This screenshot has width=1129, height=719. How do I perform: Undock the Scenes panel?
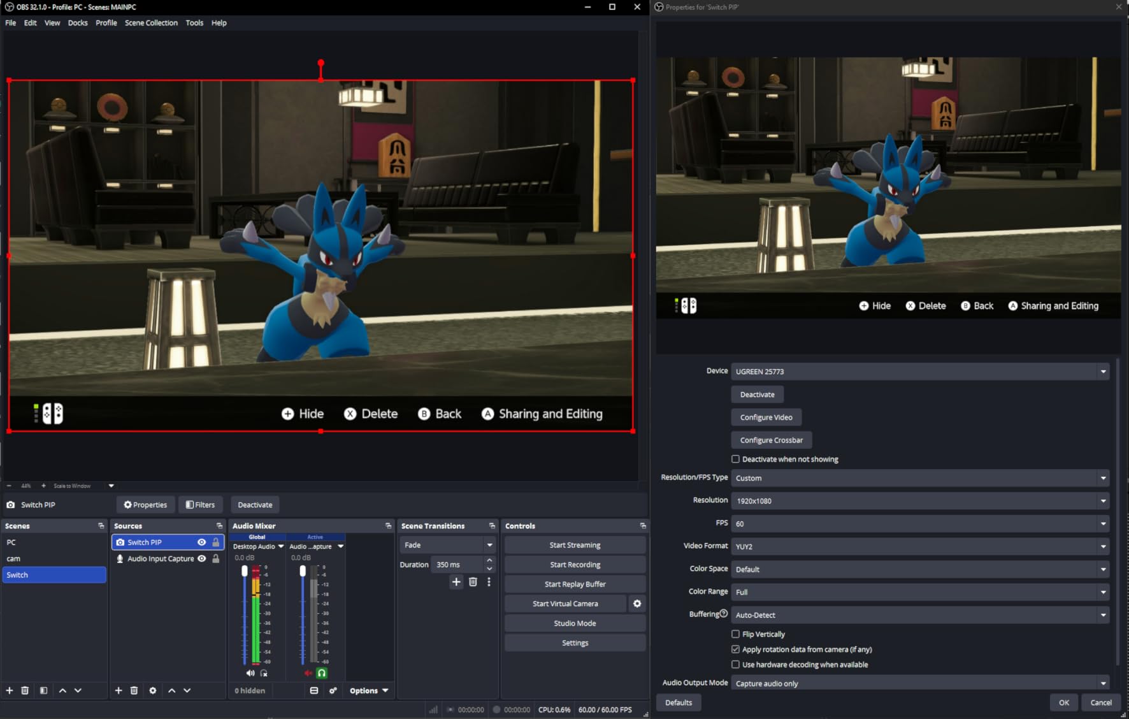coord(101,526)
